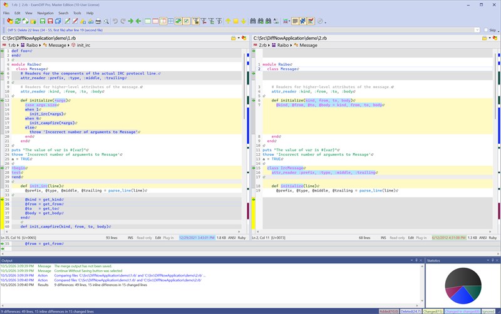501x314 pixels.
Task: Click the open folder icon for 1.rb path
Action: [234, 38]
